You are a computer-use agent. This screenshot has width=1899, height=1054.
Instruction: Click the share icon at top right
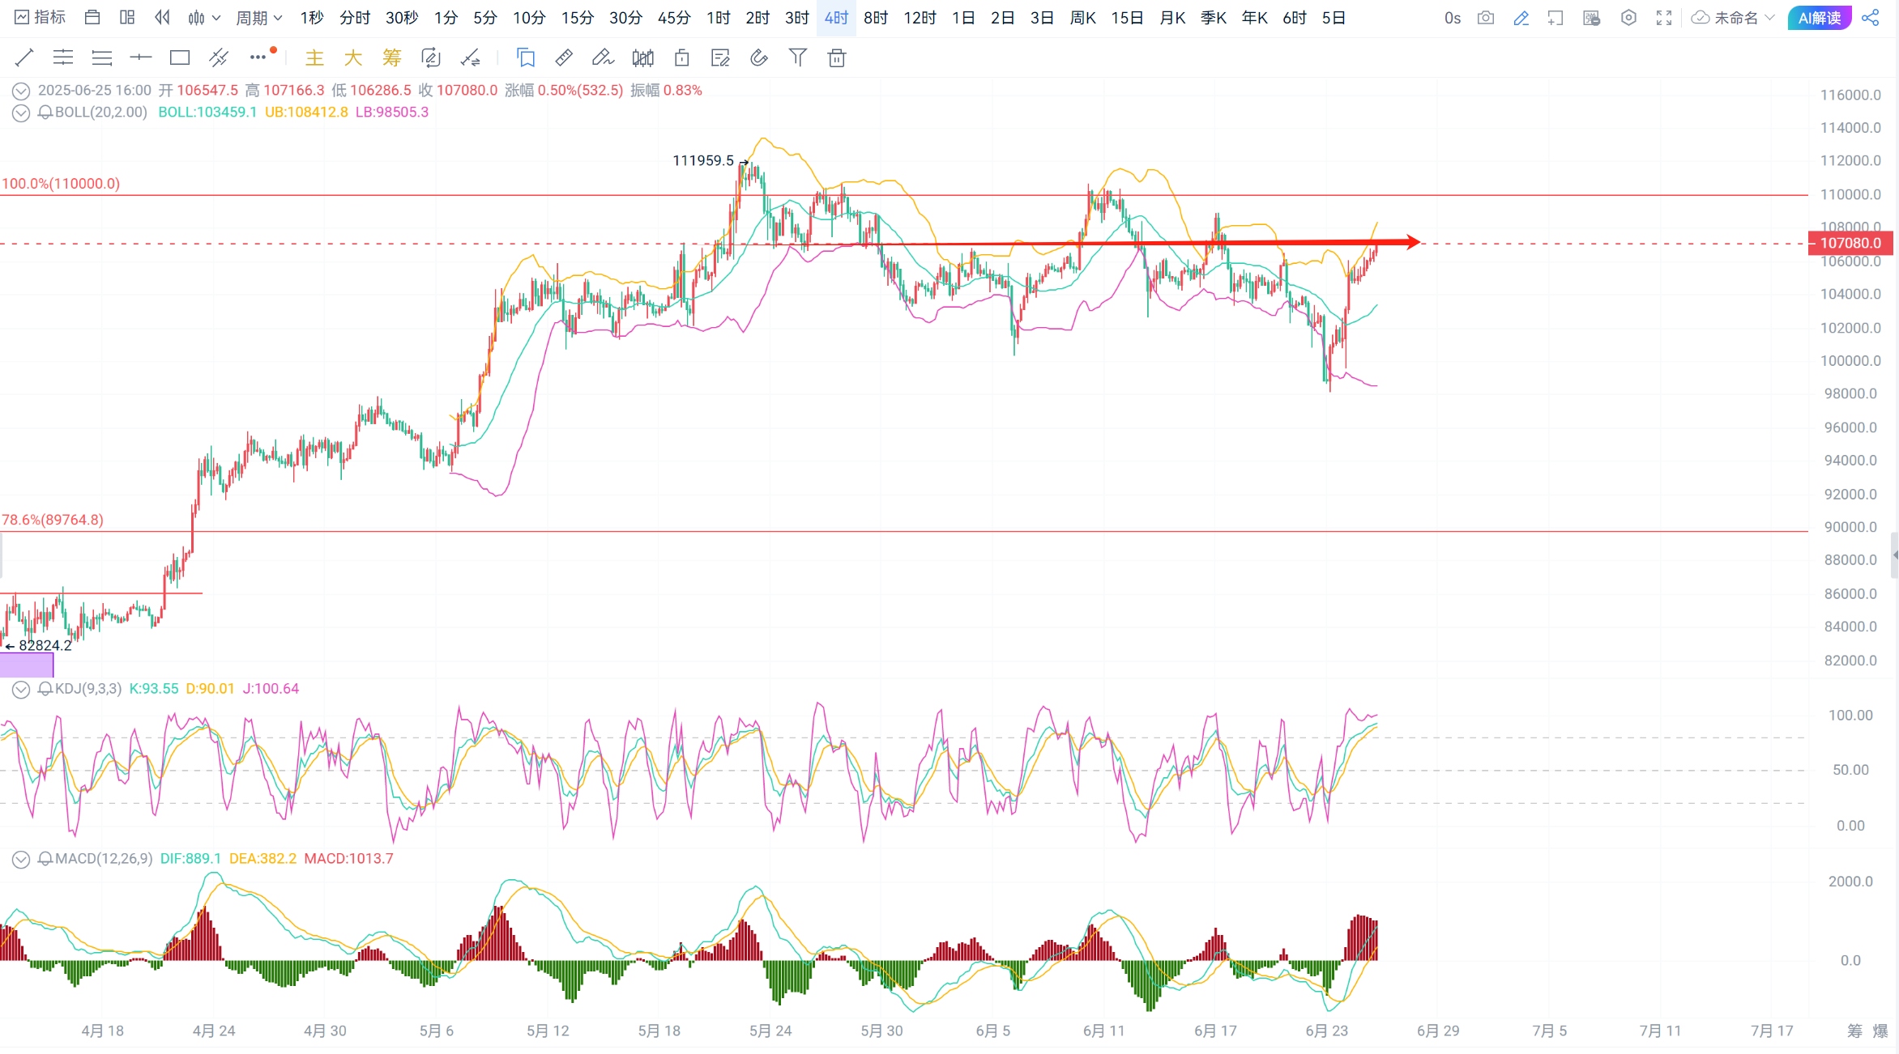click(1871, 18)
